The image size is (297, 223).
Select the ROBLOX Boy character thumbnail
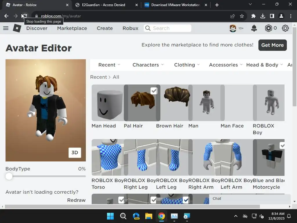point(269,103)
